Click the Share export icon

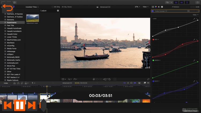click(x=198, y=2)
